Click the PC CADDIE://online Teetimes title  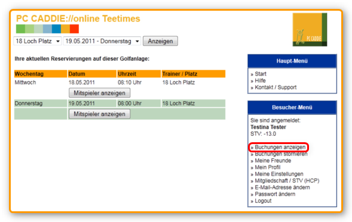pos(78,19)
